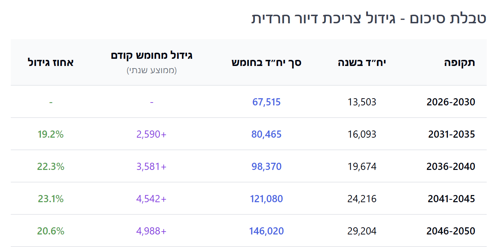Click the blue 146,020 total value

click(x=266, y=231)
